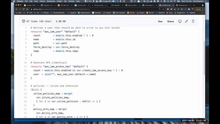Image resolution: width=220 pixels, height=124 pixels.
Task: Click the page vertical scrollbar
Action: click(204, 58)
